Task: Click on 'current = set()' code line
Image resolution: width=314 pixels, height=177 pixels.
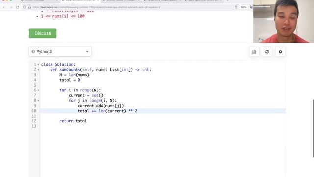Action: (x=86, y=95)
